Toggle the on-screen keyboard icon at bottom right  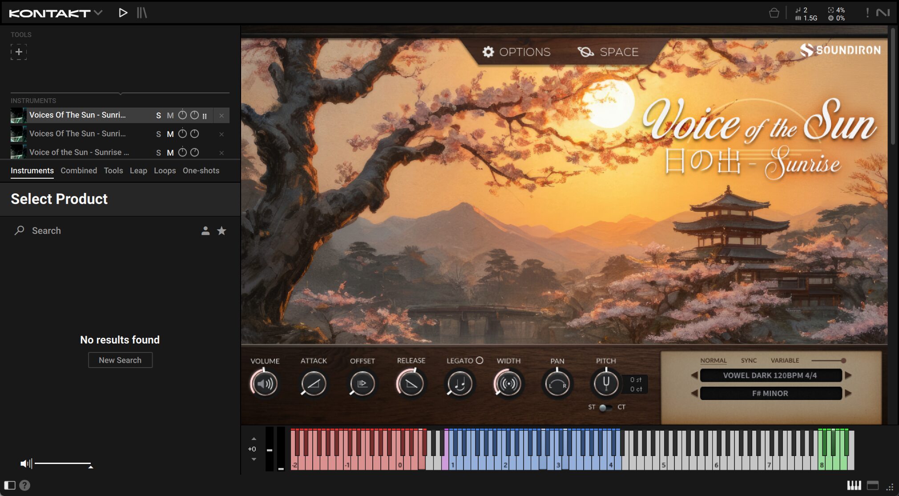(x=854, y=485)
